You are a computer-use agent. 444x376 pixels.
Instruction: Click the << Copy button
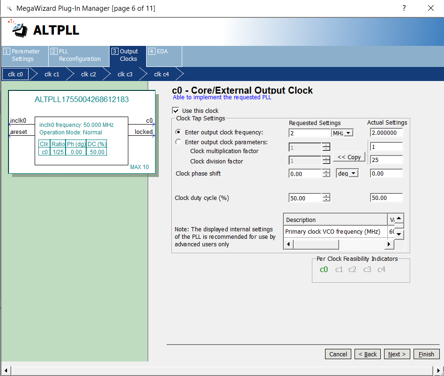pyautogui.click(x=349, y=157)
